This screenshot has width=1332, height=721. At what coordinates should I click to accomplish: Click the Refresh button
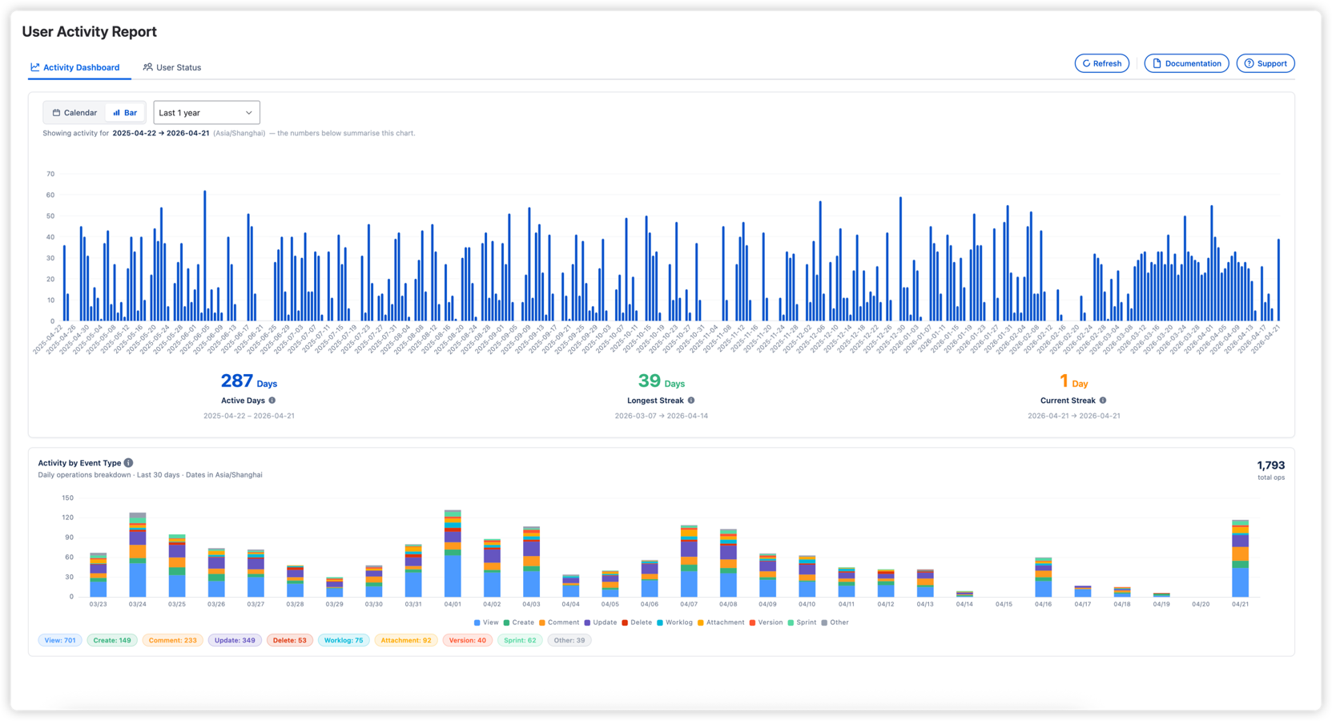(1101, 63)
